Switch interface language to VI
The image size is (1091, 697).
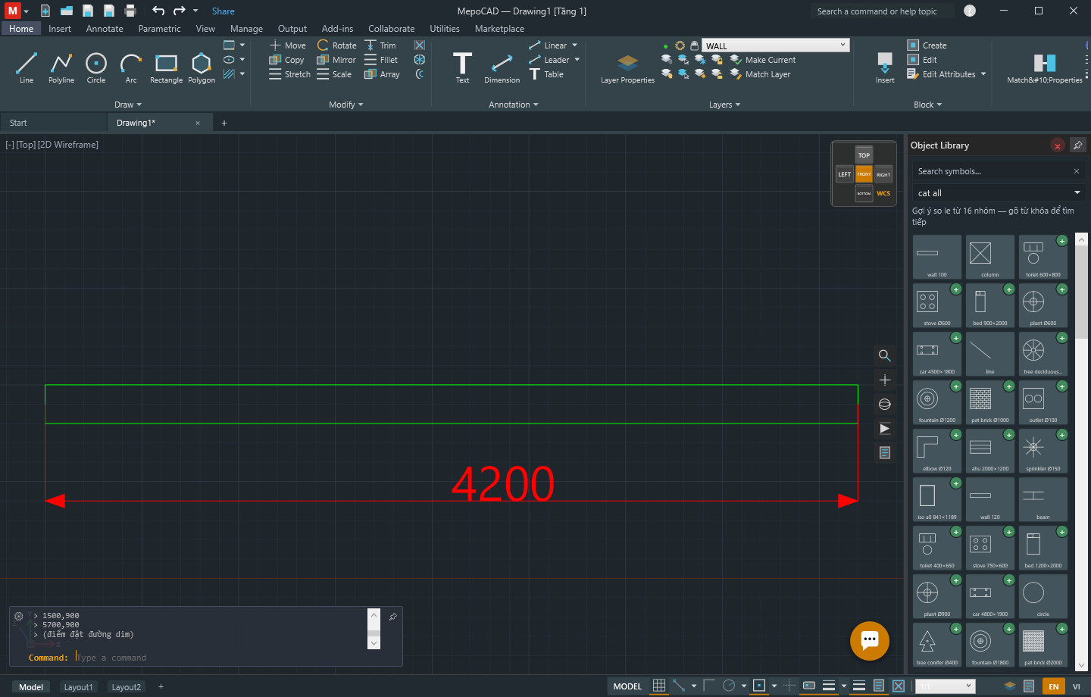coord(1076,686)
